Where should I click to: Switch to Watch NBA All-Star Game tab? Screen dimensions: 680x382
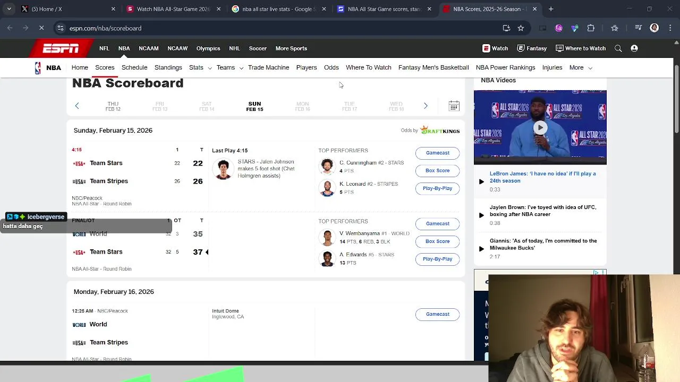point(173,9)
